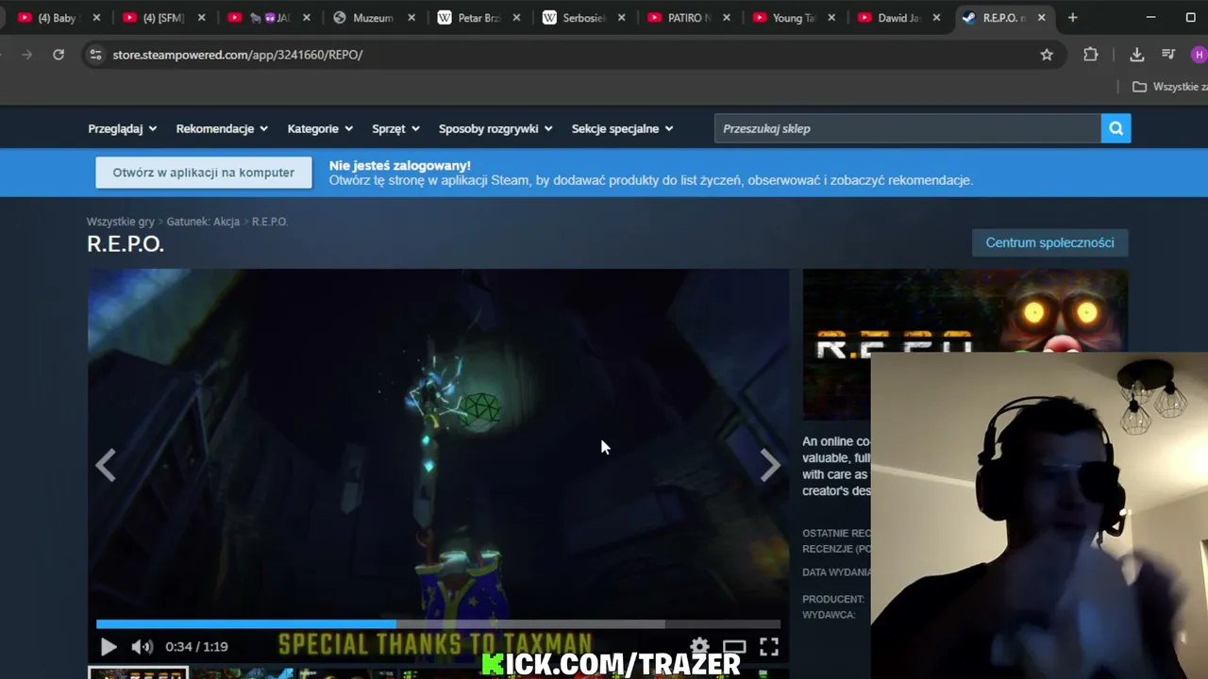Screen dimensions: 1208x679
Task: Show the previous media item arrow
Action: 106,464
